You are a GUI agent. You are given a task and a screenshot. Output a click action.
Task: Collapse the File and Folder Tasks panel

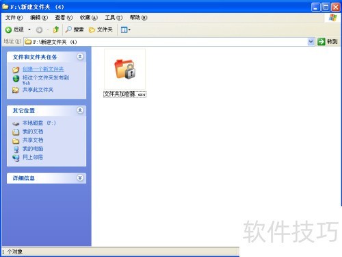point(80,57)
